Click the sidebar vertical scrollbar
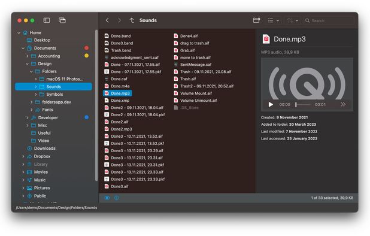 96,105
